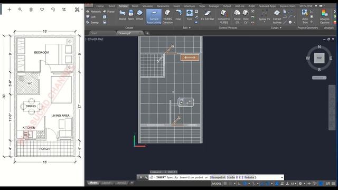The height and width of the screenshot is (190, 338).
Task: Open workspace switching gear icon
Action: [x=300, y=184]
